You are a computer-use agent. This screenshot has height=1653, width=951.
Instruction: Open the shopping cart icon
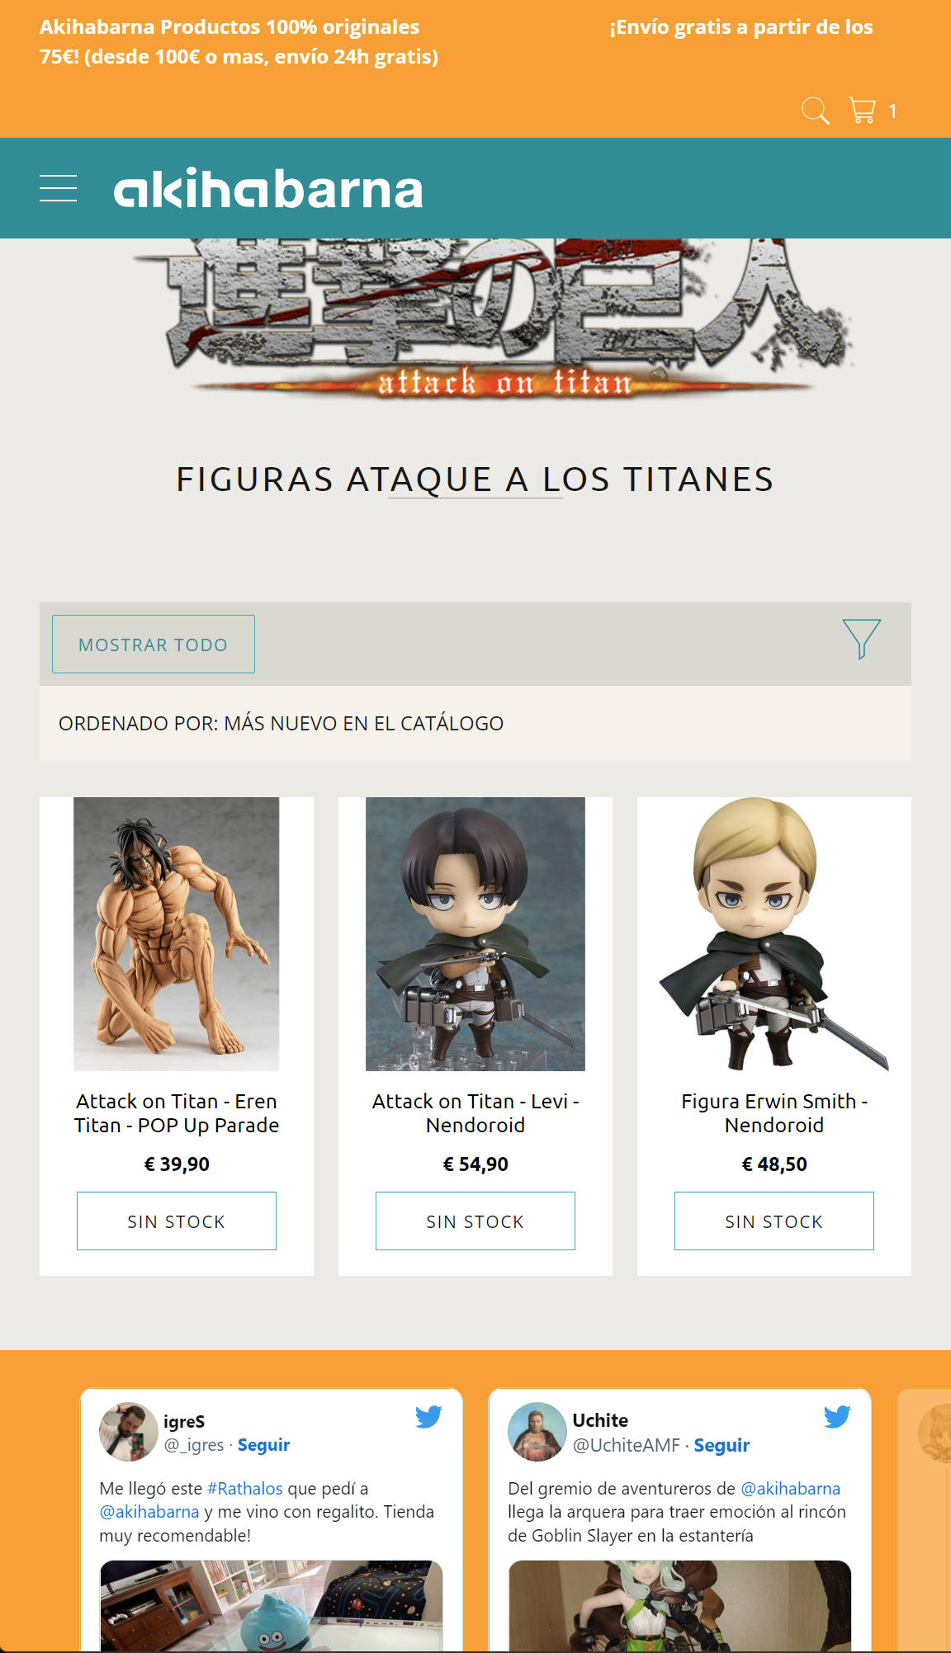pyautogui.click(x=863, y=111)
